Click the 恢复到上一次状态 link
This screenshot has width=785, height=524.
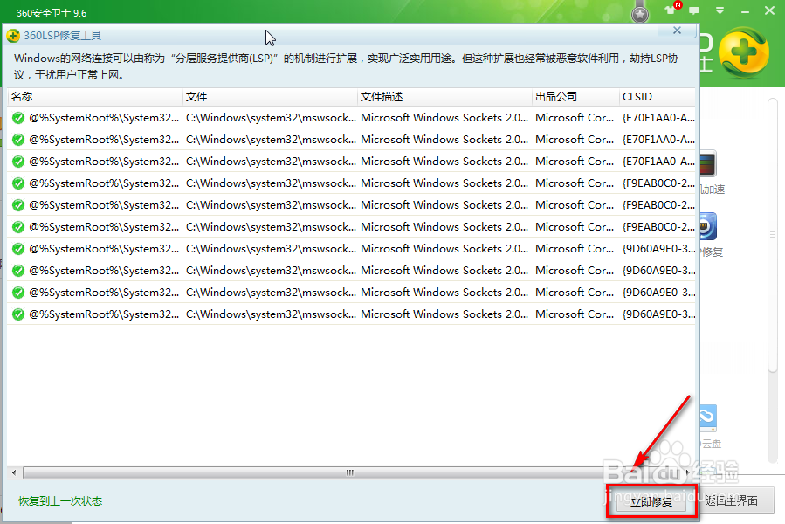coord(60,501)
